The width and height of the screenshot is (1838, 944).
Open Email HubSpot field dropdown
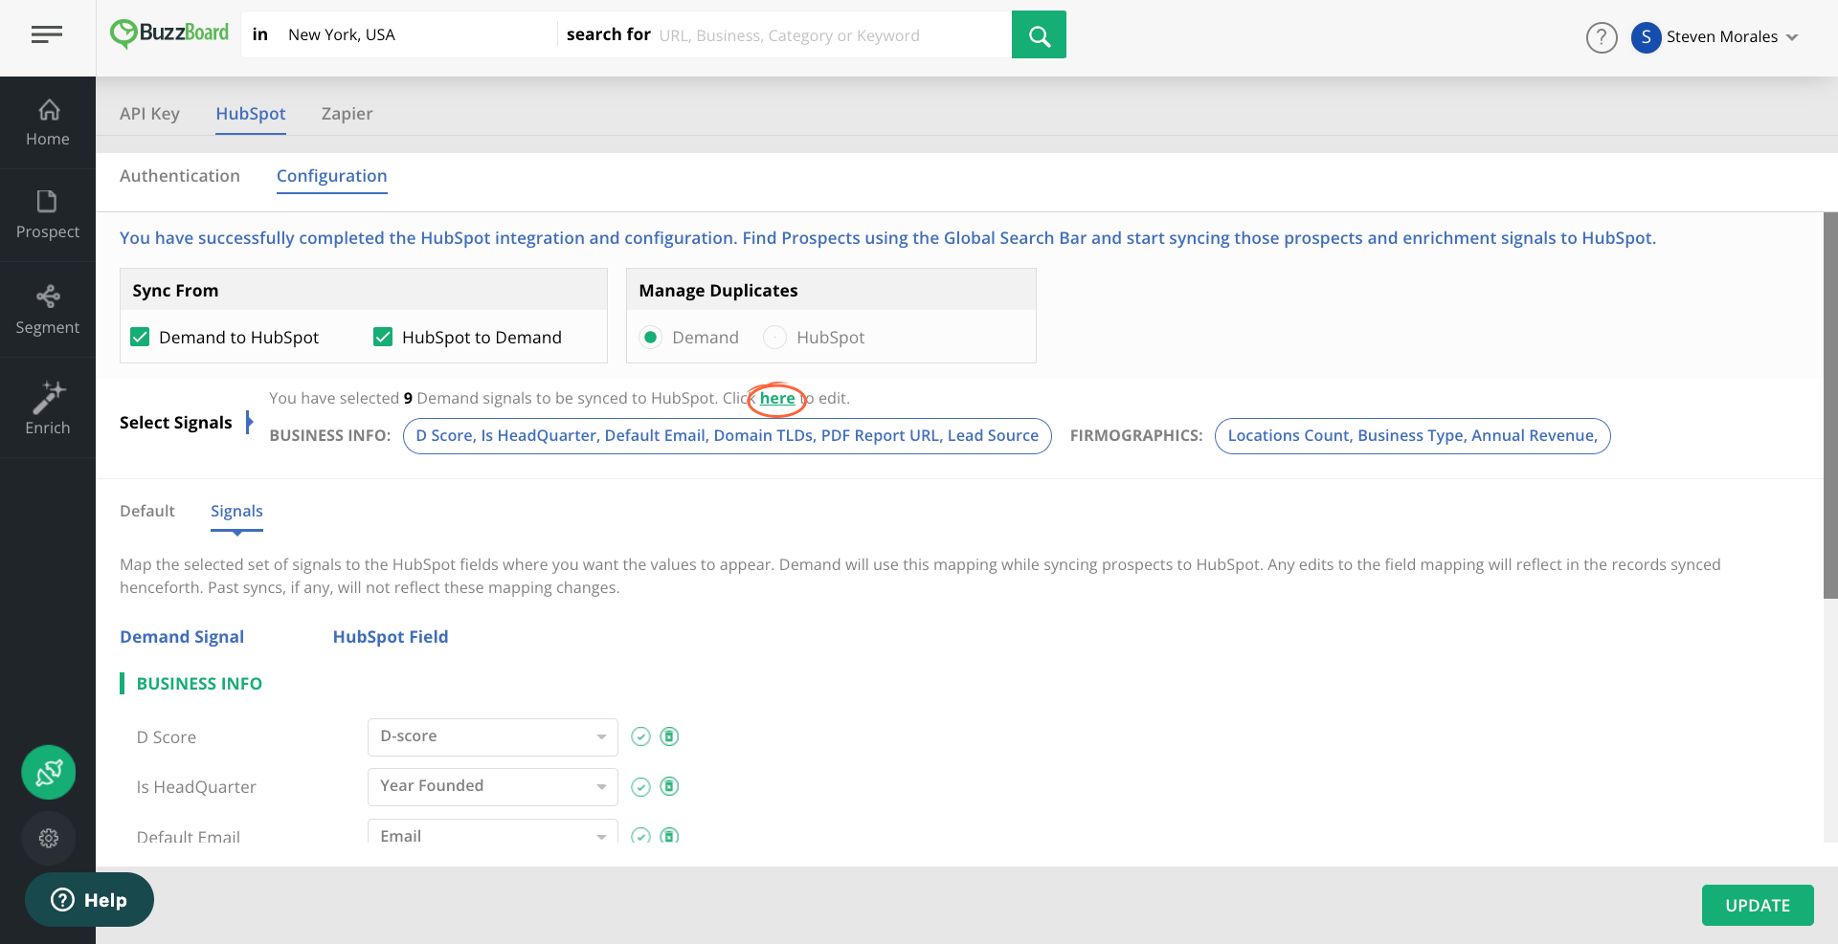coord(493,831)
